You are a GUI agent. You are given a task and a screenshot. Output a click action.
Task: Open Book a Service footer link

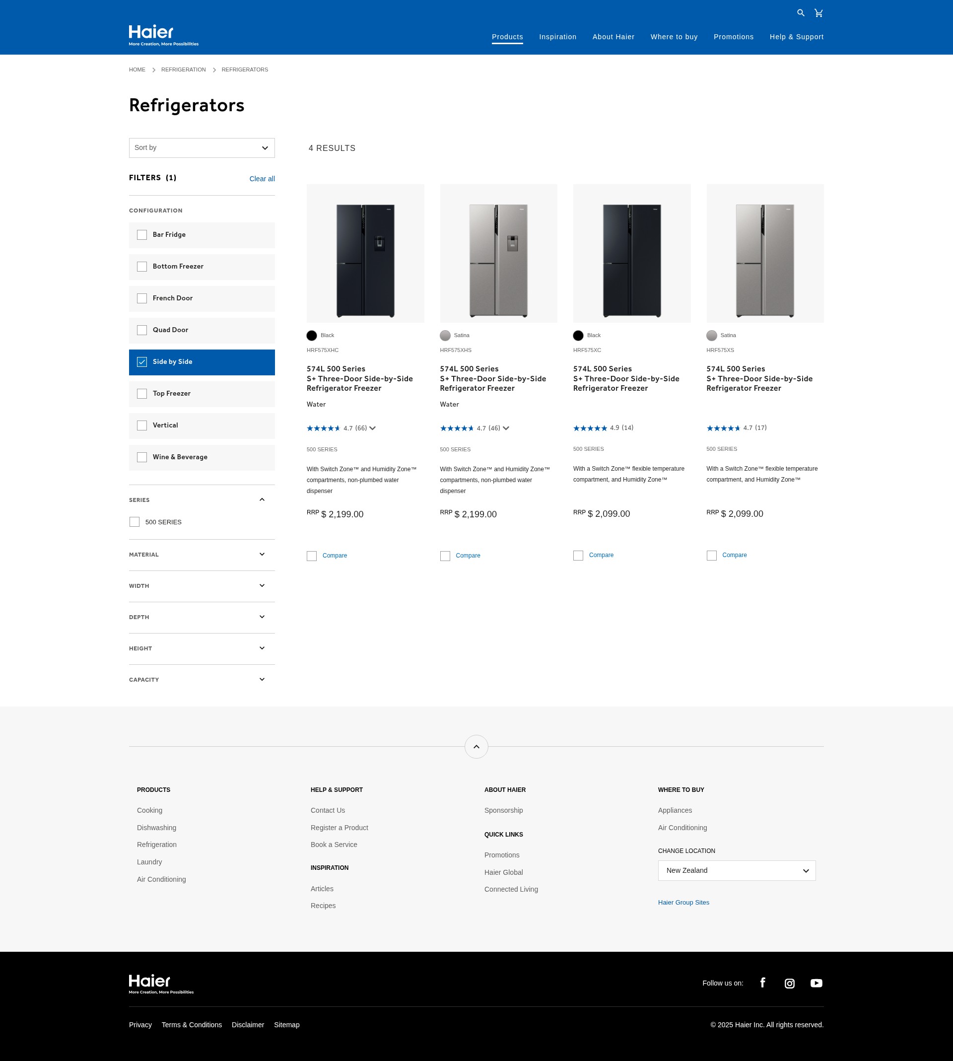334,845
